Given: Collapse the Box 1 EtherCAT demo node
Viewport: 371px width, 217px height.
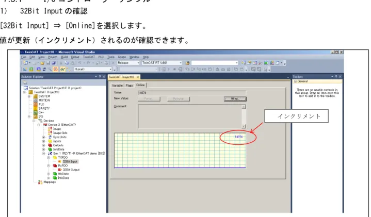Looking at the screenshot, I should pos(43,154).
